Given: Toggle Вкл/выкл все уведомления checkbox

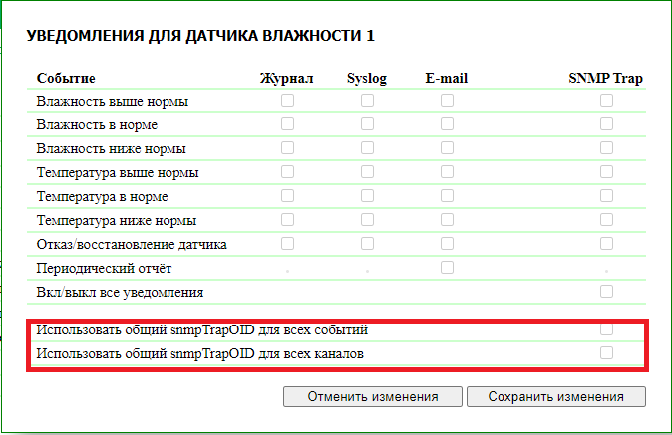Looking at the screenshot, I should [x=606, y=292].
